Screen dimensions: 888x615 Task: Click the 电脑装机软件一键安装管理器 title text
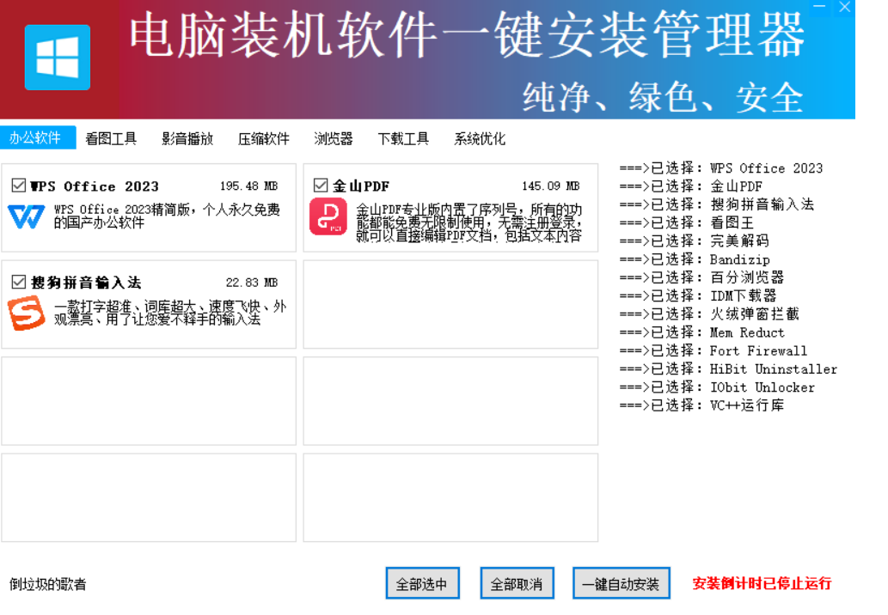coord(468,35)
